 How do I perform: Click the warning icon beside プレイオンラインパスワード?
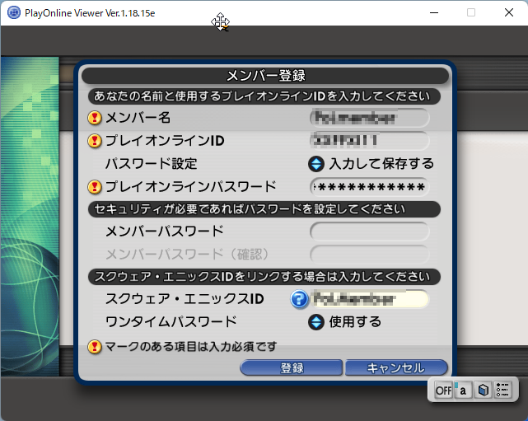pos(95,186)
